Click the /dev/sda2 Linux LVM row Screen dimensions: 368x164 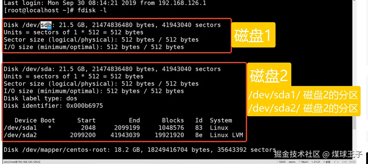123,135
